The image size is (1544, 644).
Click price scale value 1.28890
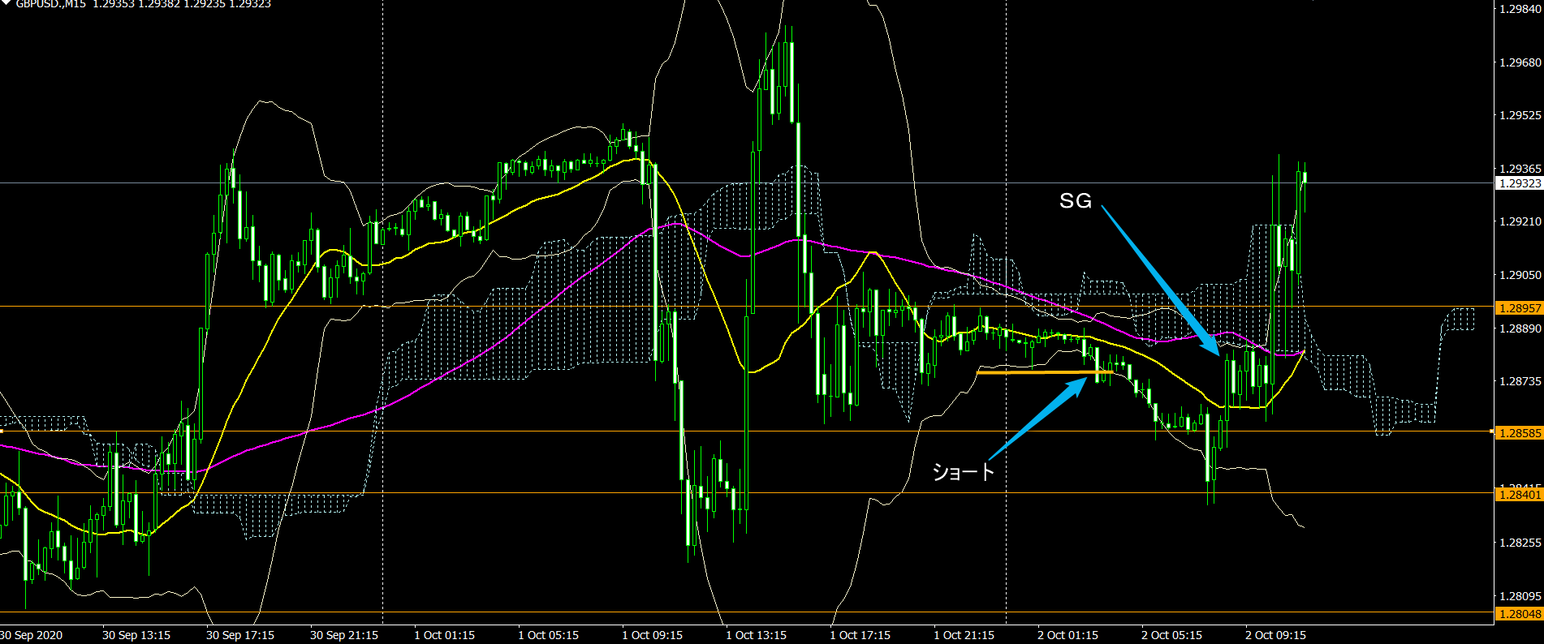pyautogui.click(x=1520, y=328)
